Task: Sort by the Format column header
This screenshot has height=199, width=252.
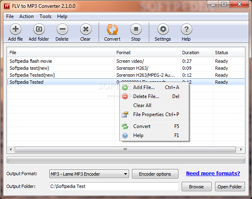Action: pyautogui.click(x=147, y=53)
